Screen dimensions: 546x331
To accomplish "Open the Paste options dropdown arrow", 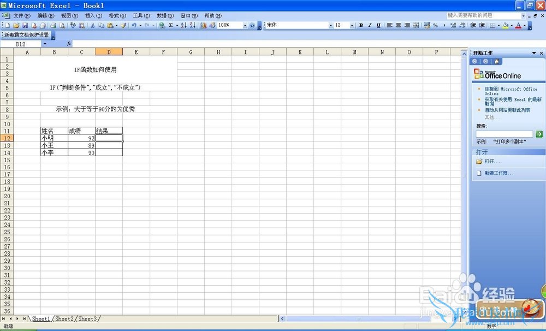I will click(116, 26).
